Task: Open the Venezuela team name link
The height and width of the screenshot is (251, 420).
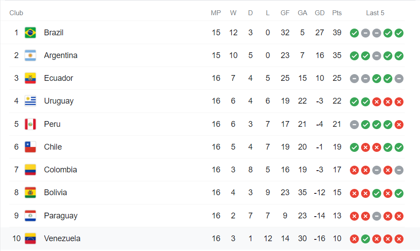Action: (62, 238)
